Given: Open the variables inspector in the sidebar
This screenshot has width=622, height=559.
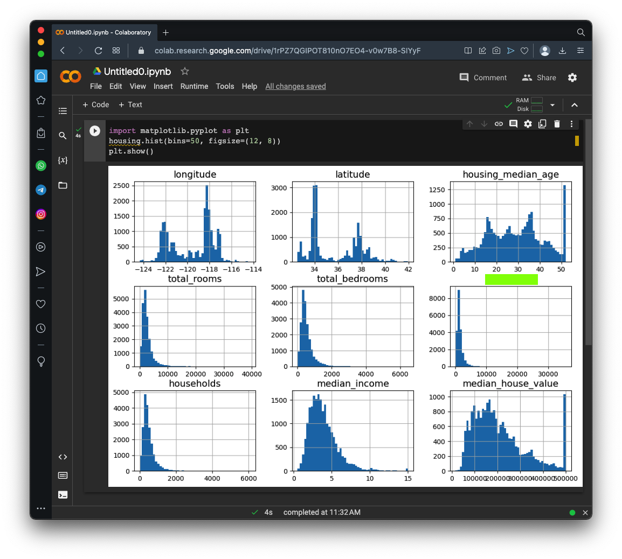Looking at the screenshot, I should tap(63, 160).
